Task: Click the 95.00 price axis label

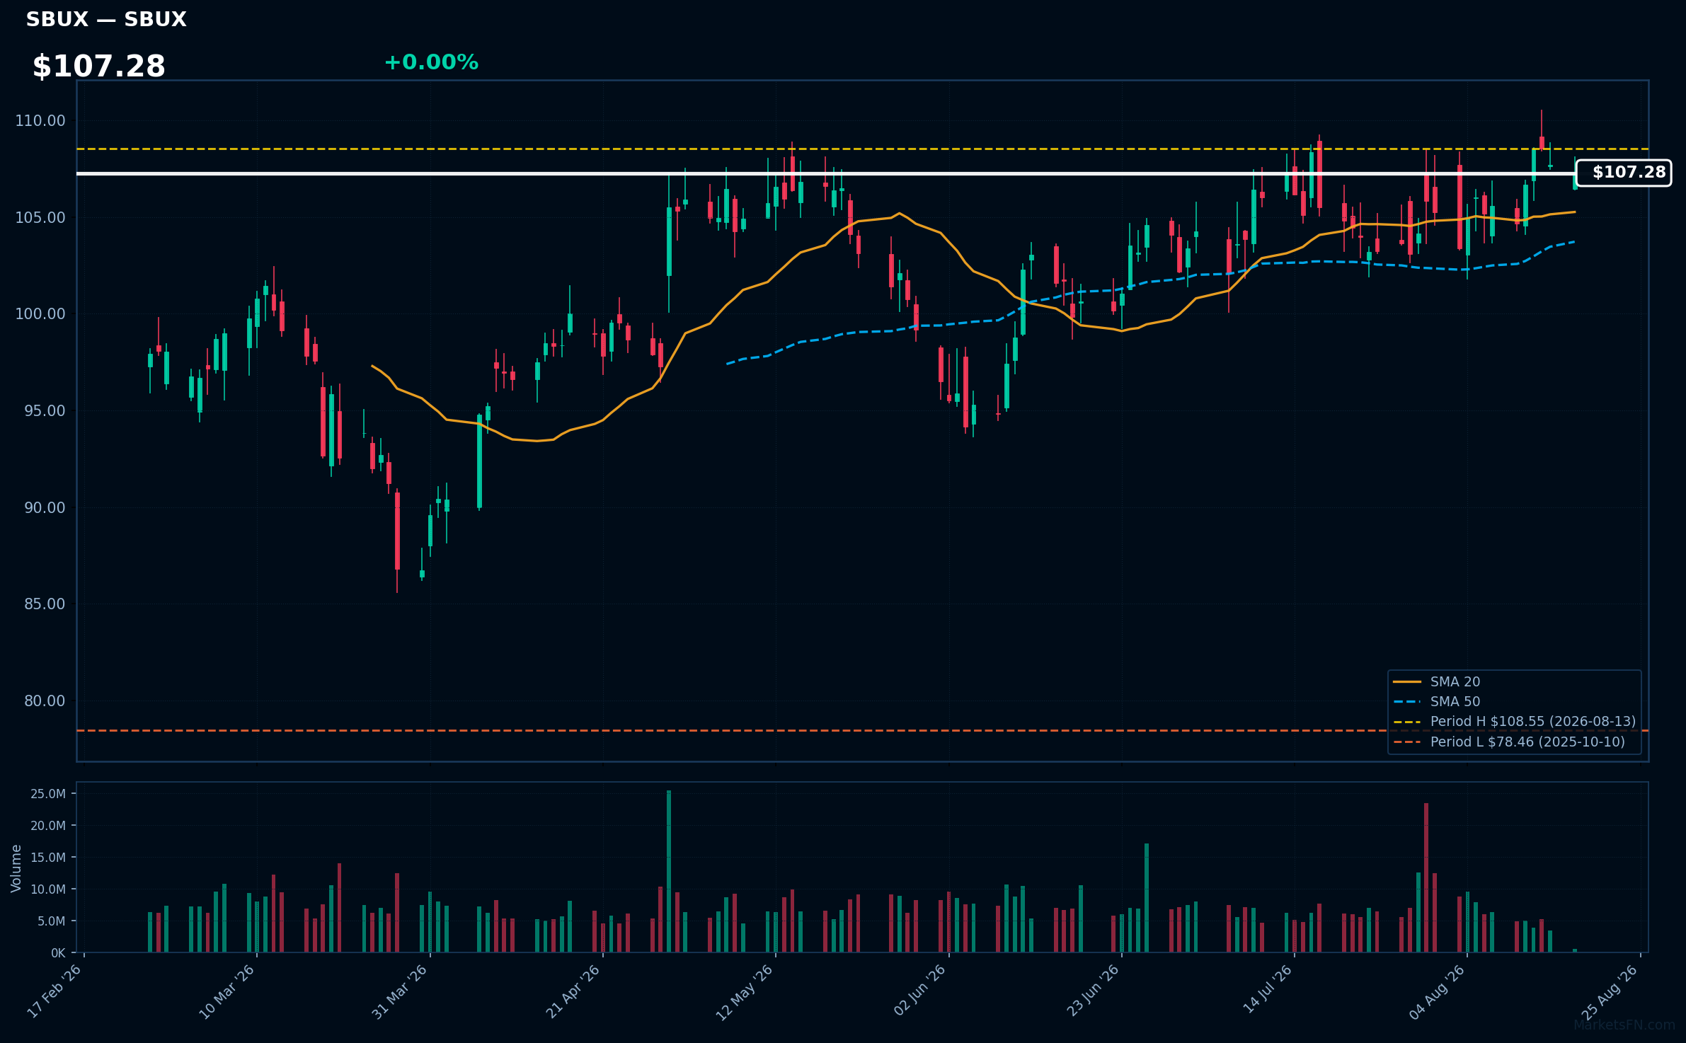Action: (45, 411)
